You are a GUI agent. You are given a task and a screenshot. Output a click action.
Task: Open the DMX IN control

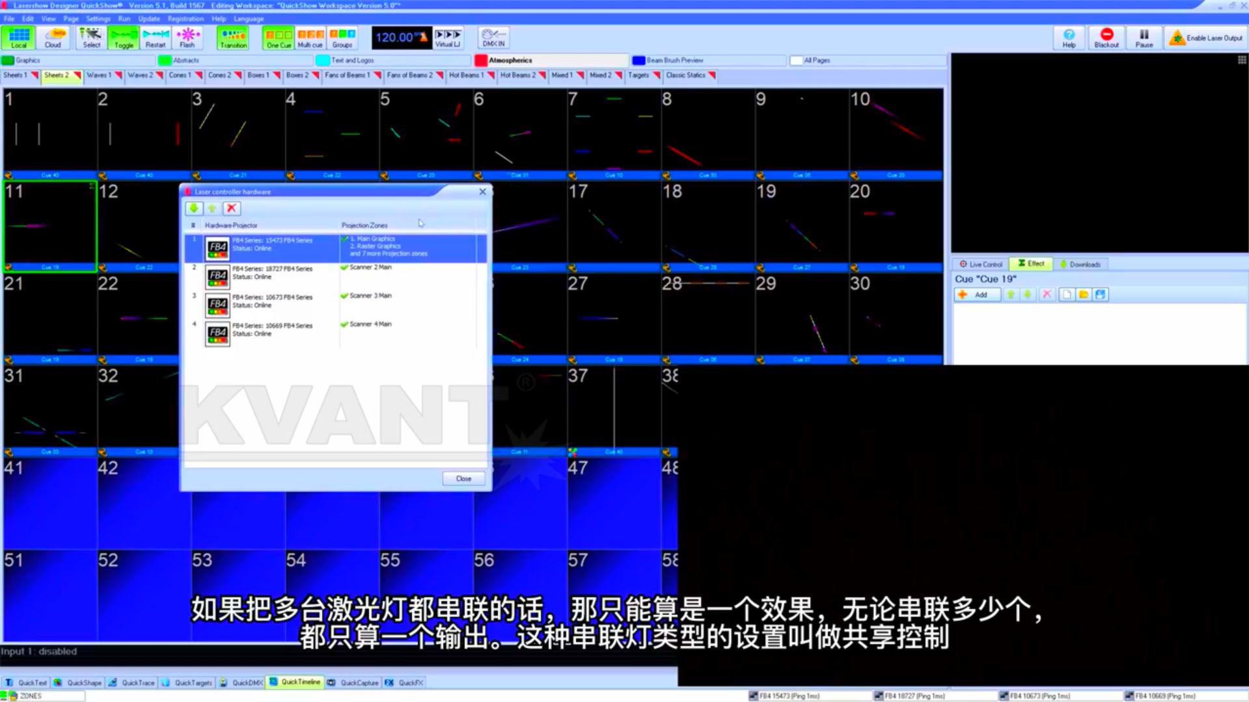(493, 38)
